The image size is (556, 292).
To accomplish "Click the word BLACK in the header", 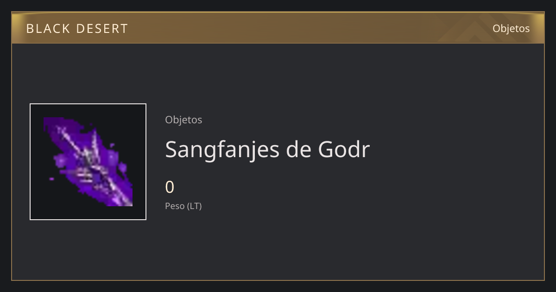I will (x=47, y=29).
